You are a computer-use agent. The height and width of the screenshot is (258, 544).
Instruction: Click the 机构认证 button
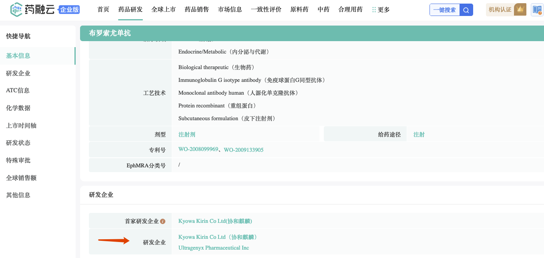(500, 10)
